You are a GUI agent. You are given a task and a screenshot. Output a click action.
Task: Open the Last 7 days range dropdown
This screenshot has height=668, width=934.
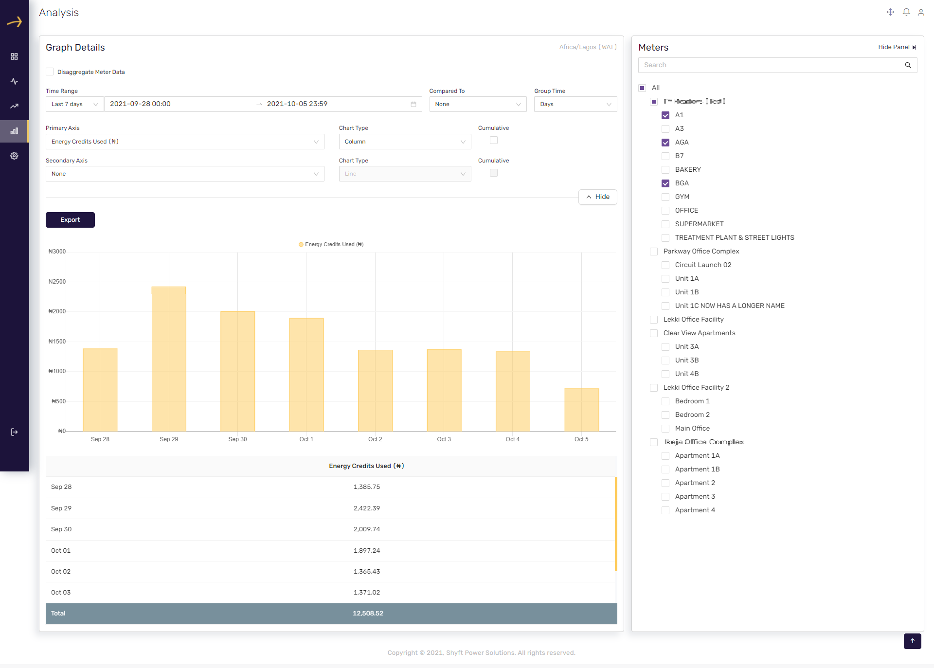[x=74, y=104]
